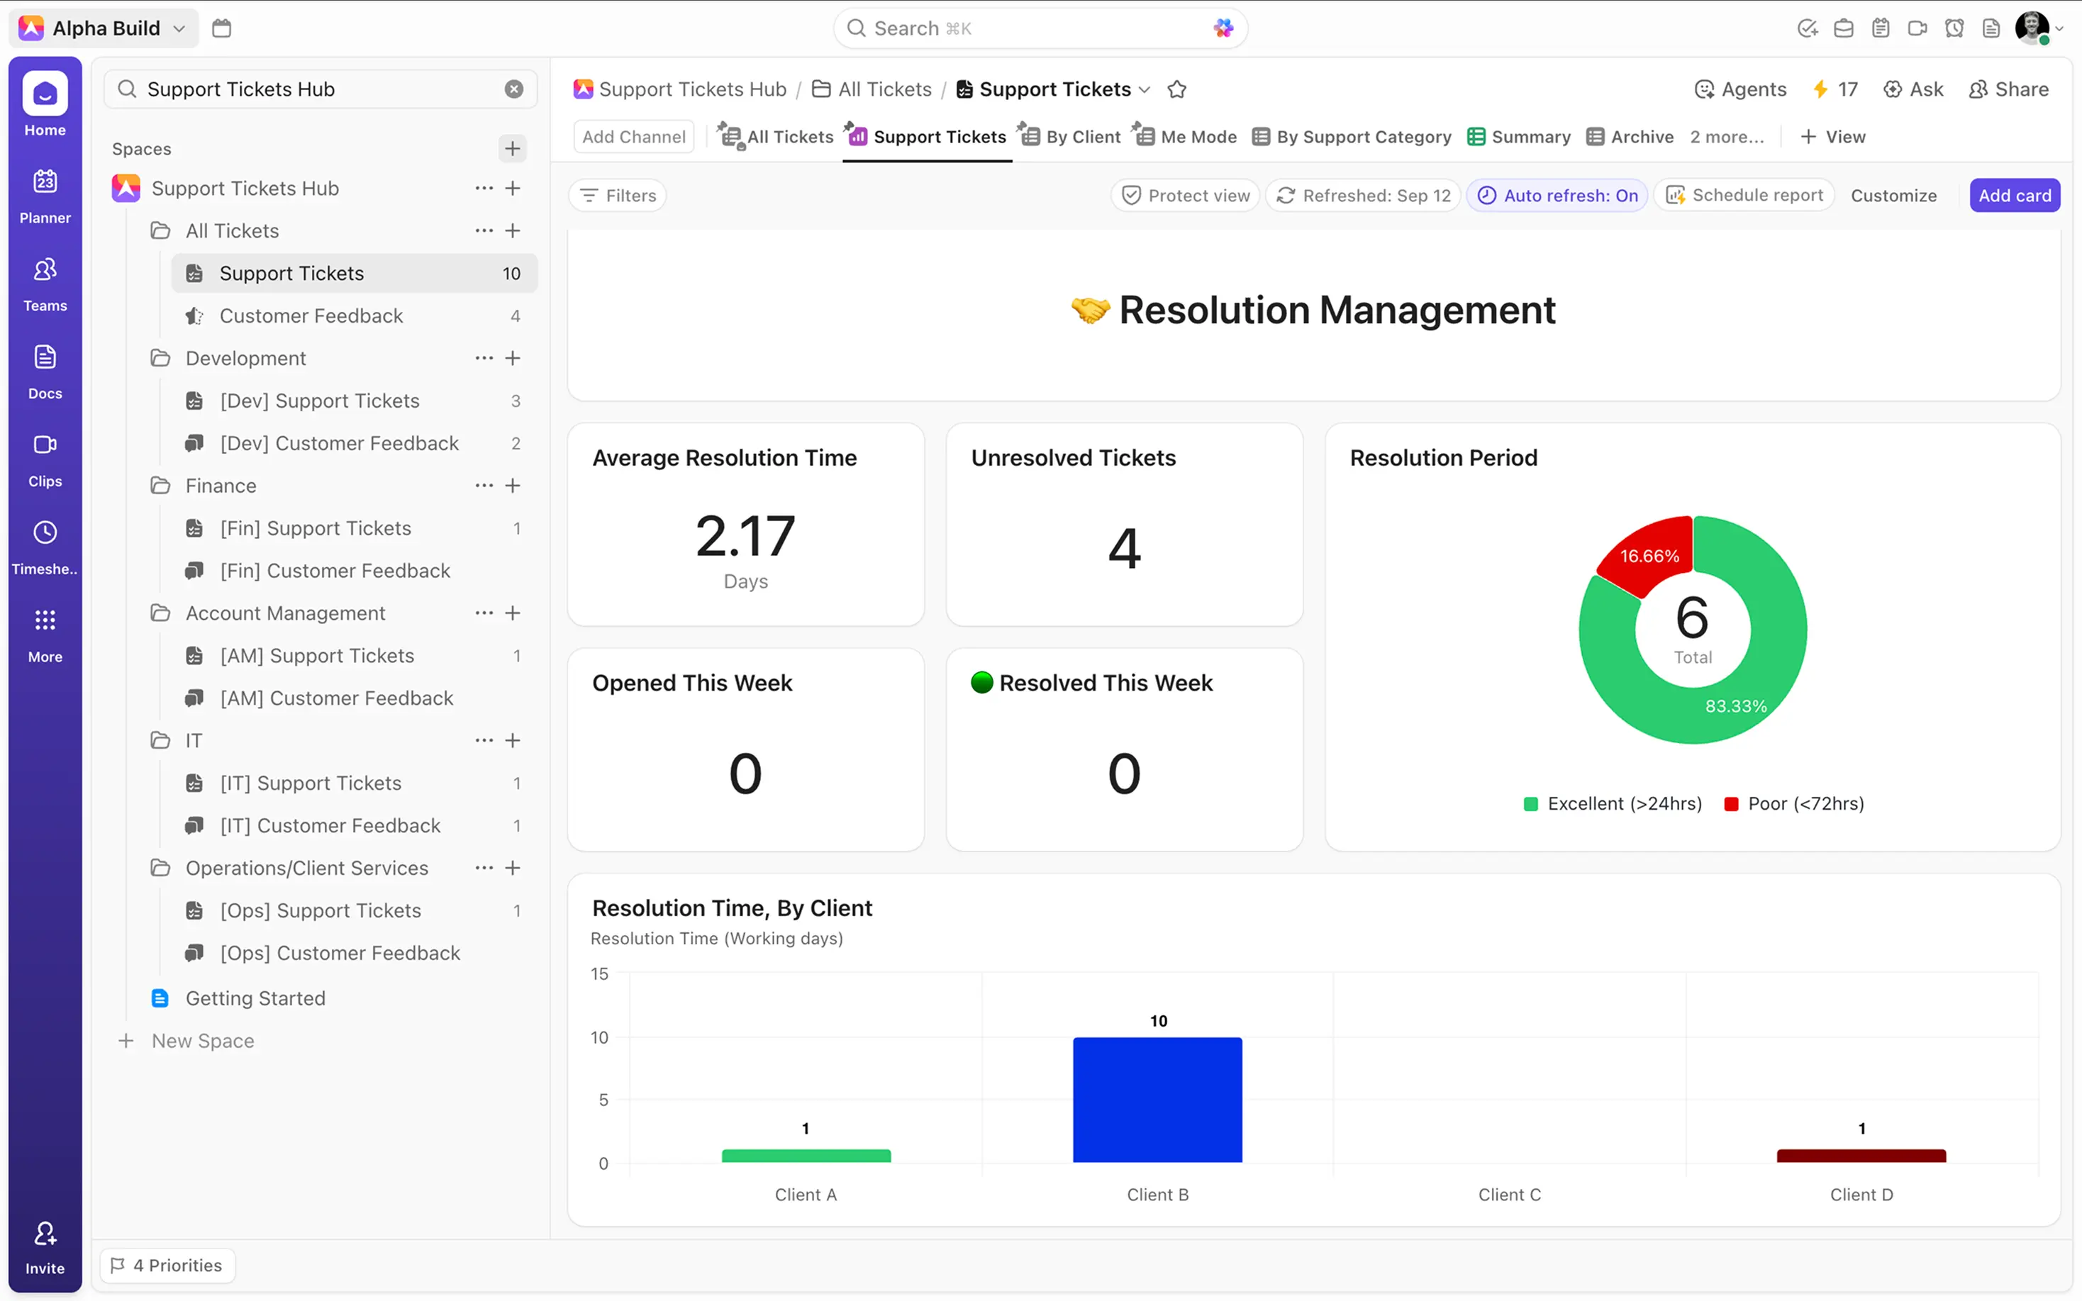Image resolution: width=2082 pixels, height=1301 pixels.
Task: Expand the Support Tickets breadcrumb chevron
Action: (1145, 89)
